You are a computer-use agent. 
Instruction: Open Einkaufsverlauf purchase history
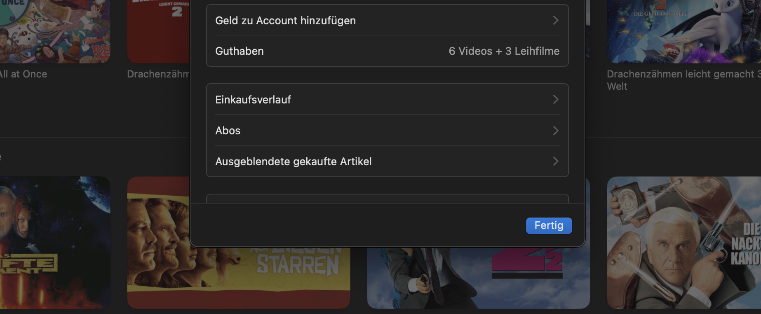click(253, 100)
